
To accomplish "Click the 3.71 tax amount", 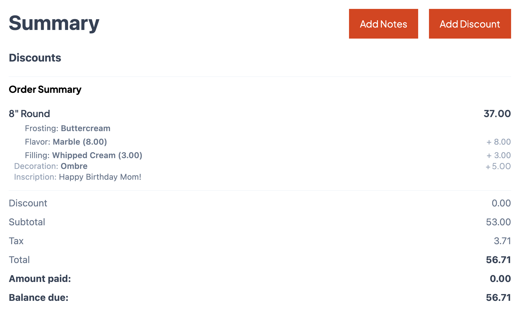I will click(502, 241).
